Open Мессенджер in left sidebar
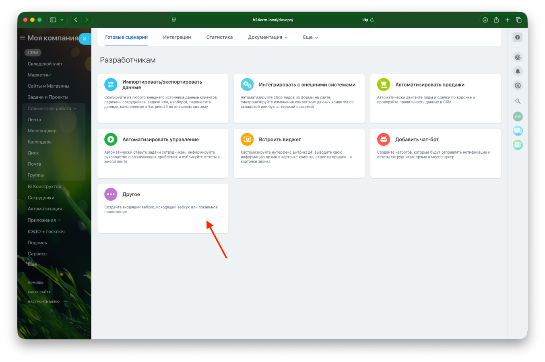 coord(42,131)
